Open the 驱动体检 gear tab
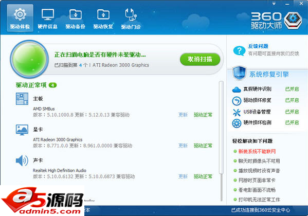Viewport: 308px width, 216px height. tap(20, 18)
